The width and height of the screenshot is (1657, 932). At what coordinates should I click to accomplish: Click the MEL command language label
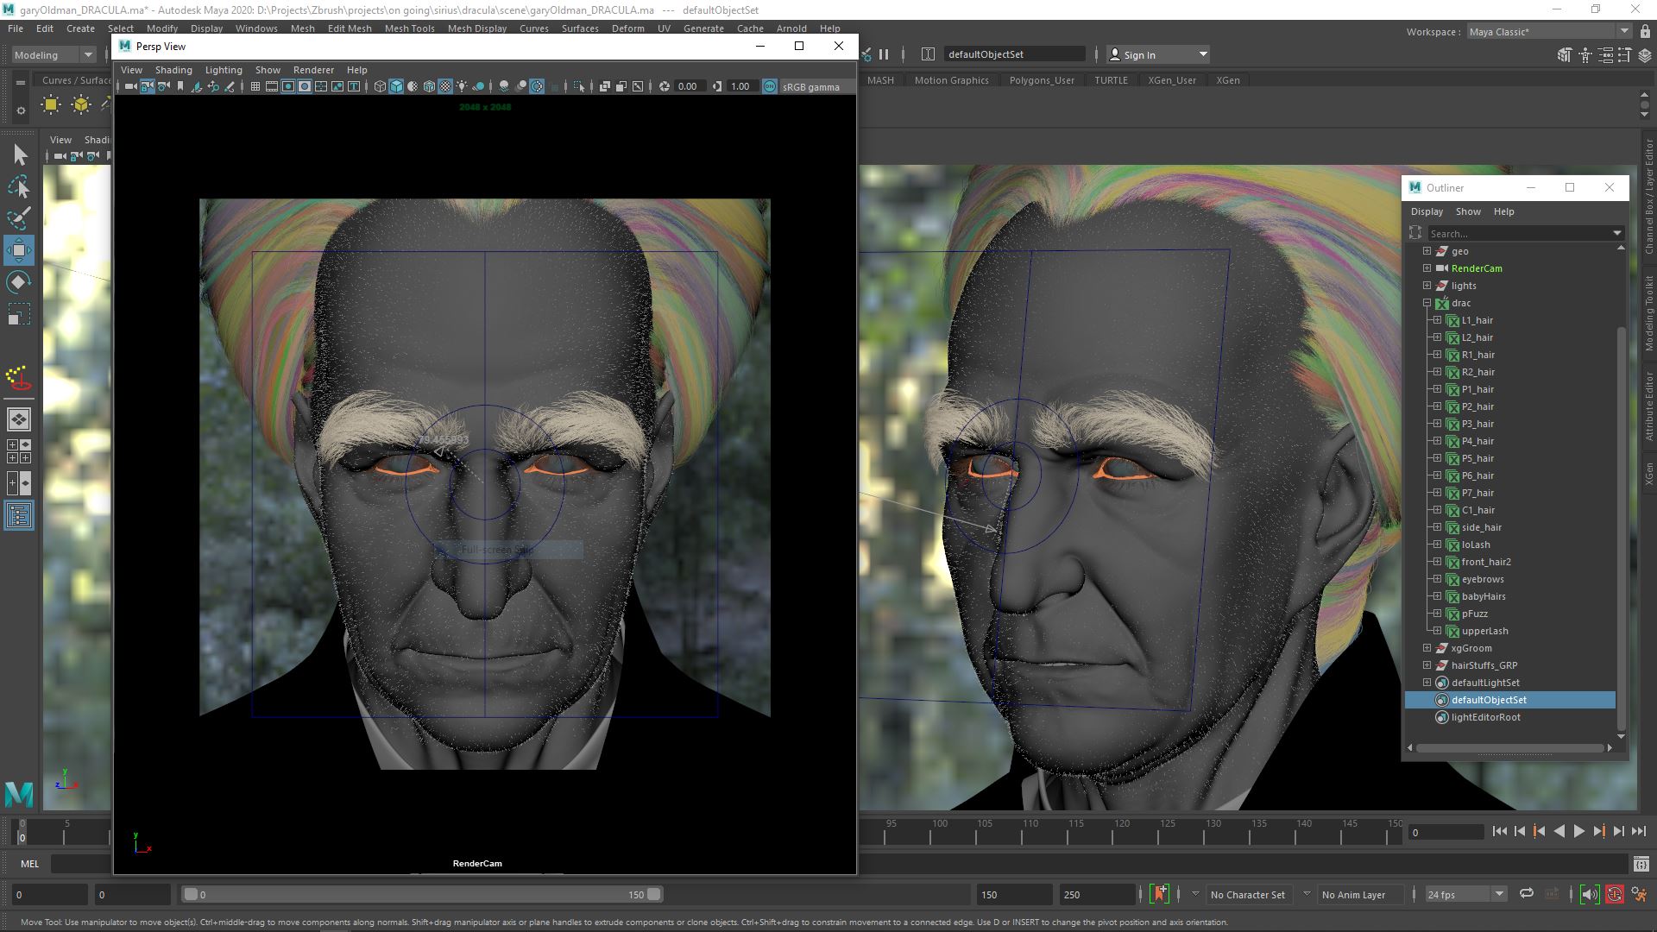(29, 864)
